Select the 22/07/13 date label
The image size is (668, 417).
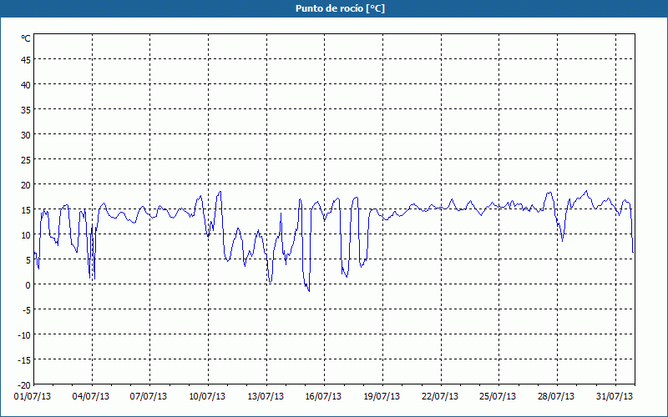pyautogui.click(x=440, y=397)
